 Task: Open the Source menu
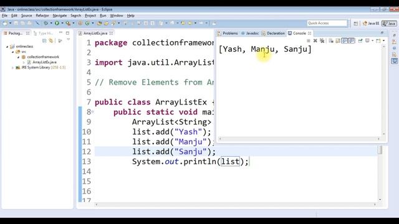point(26,16)
